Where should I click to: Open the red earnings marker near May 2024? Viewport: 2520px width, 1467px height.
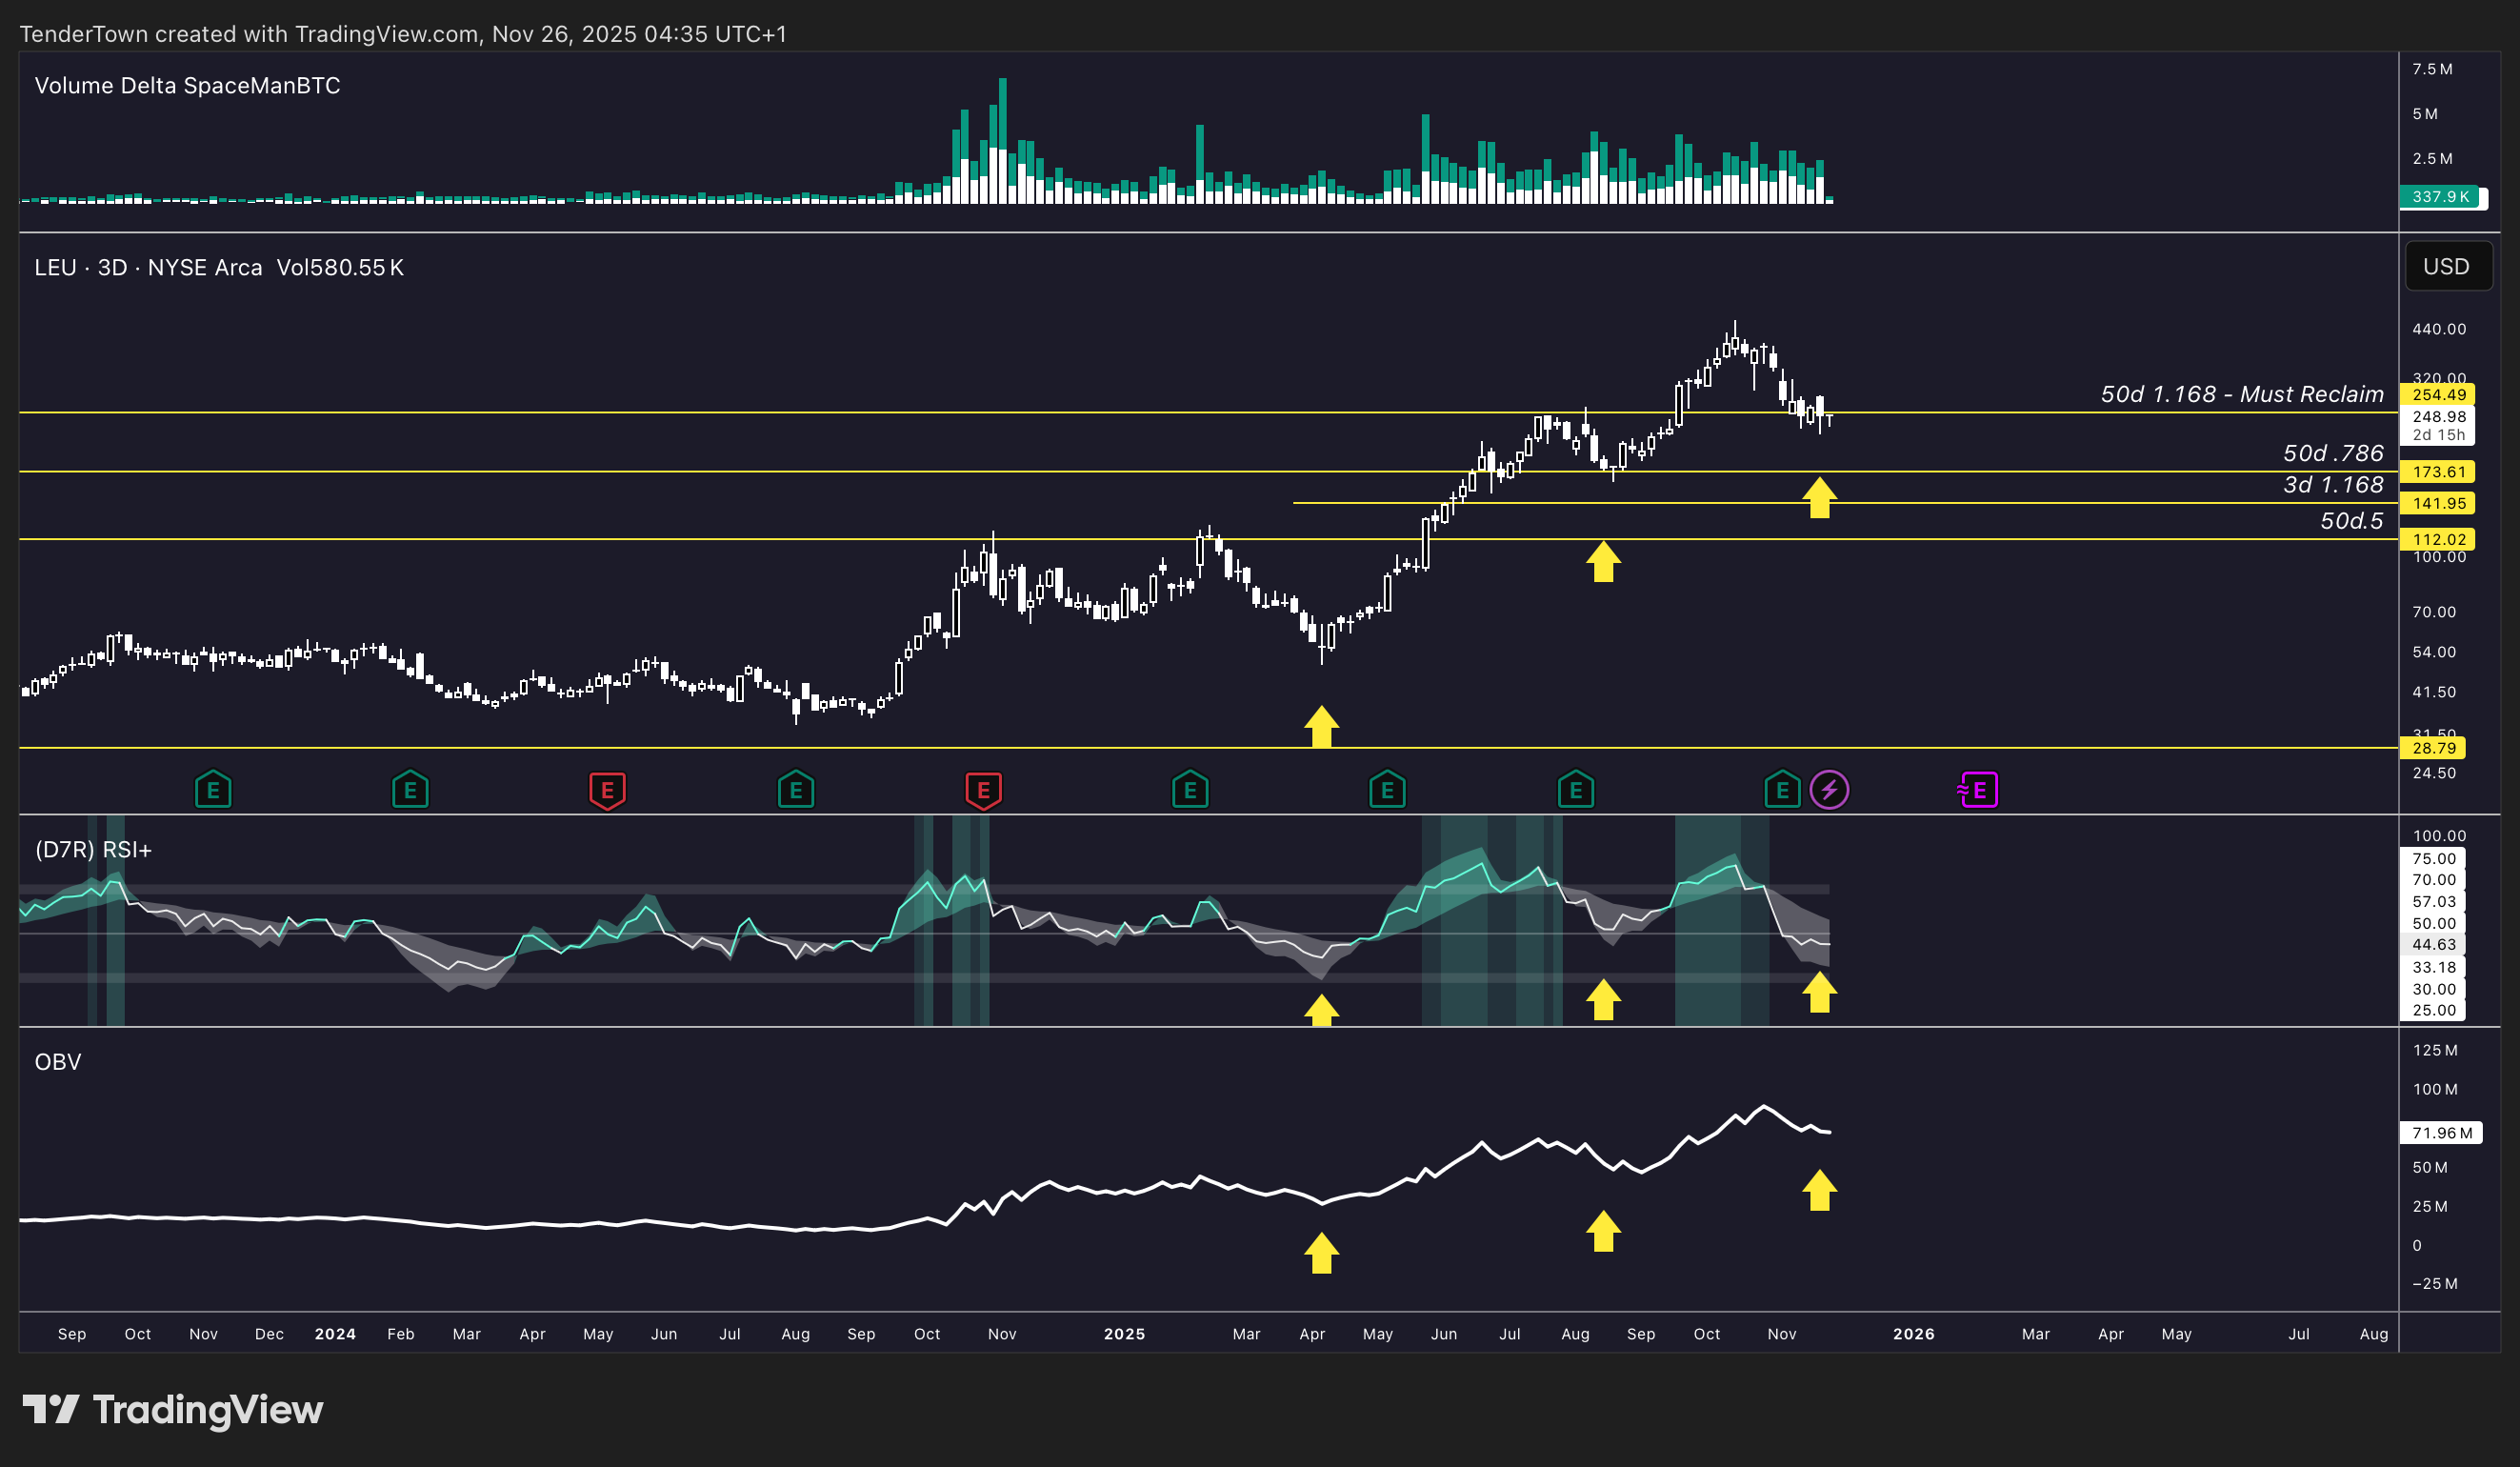[607, 790]
